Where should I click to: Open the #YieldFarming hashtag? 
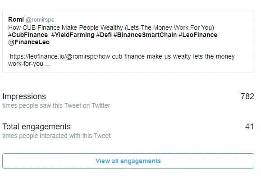tap(73, 35)
